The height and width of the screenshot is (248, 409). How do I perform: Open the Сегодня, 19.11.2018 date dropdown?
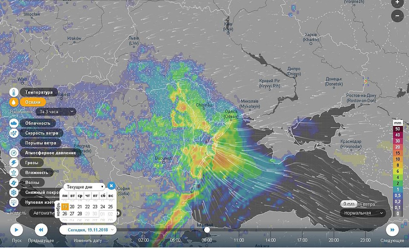pyautogui.click(x=88, y=230)
